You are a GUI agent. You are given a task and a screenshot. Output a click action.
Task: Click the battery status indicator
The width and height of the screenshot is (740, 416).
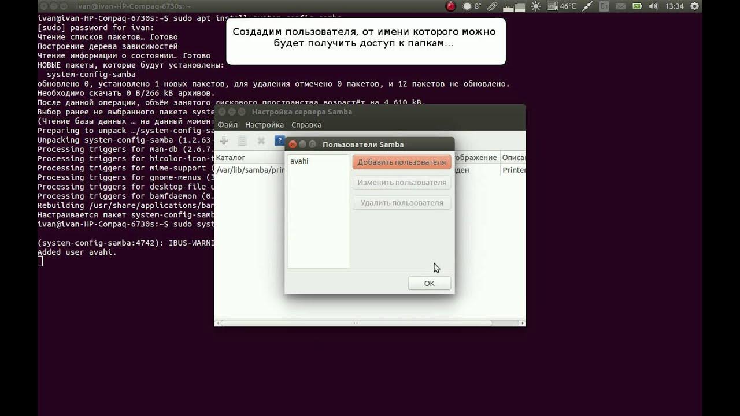click(x=637, y=6)
